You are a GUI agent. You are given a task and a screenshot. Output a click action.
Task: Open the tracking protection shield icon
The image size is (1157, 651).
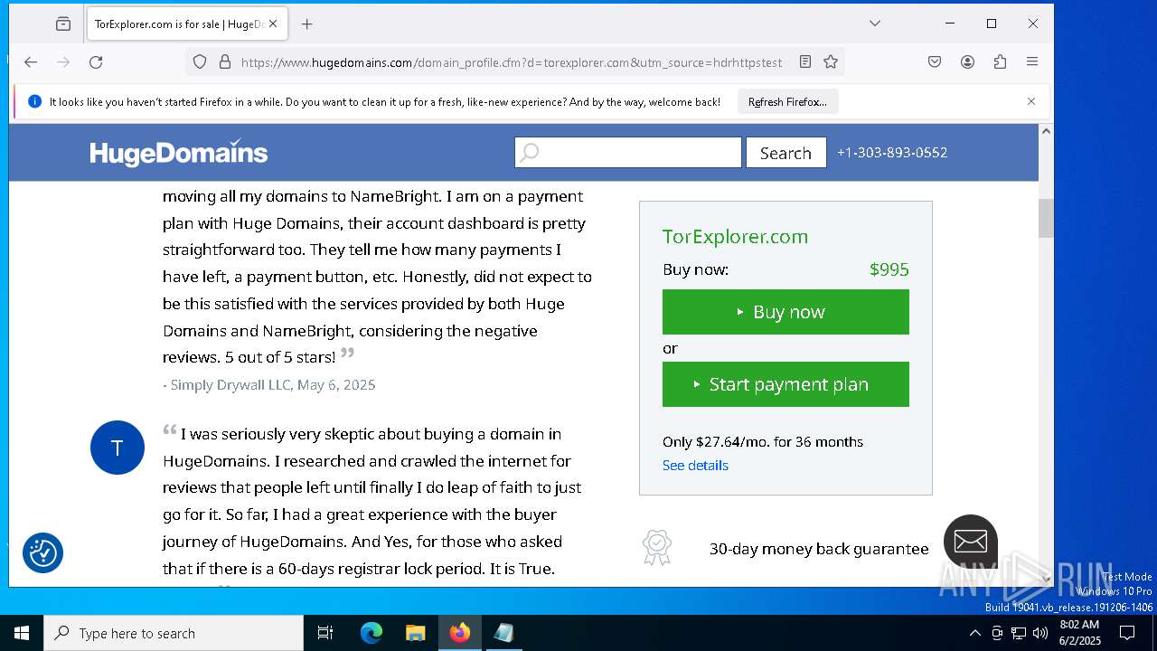(200, 61)
